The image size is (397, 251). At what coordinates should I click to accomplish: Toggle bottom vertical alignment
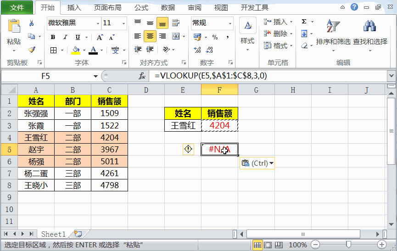pos(162,23)
